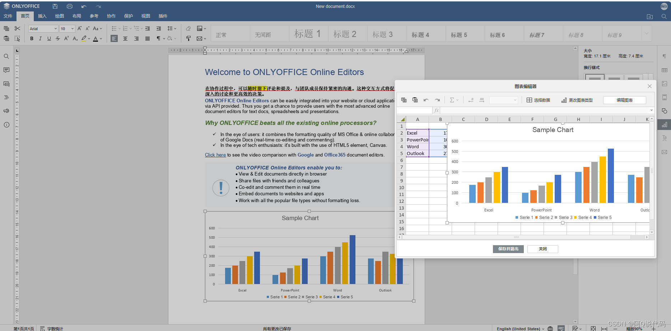Click the Copy style paint roller icon
Screen dimensions: 671x331
click(x=188, y=38)
